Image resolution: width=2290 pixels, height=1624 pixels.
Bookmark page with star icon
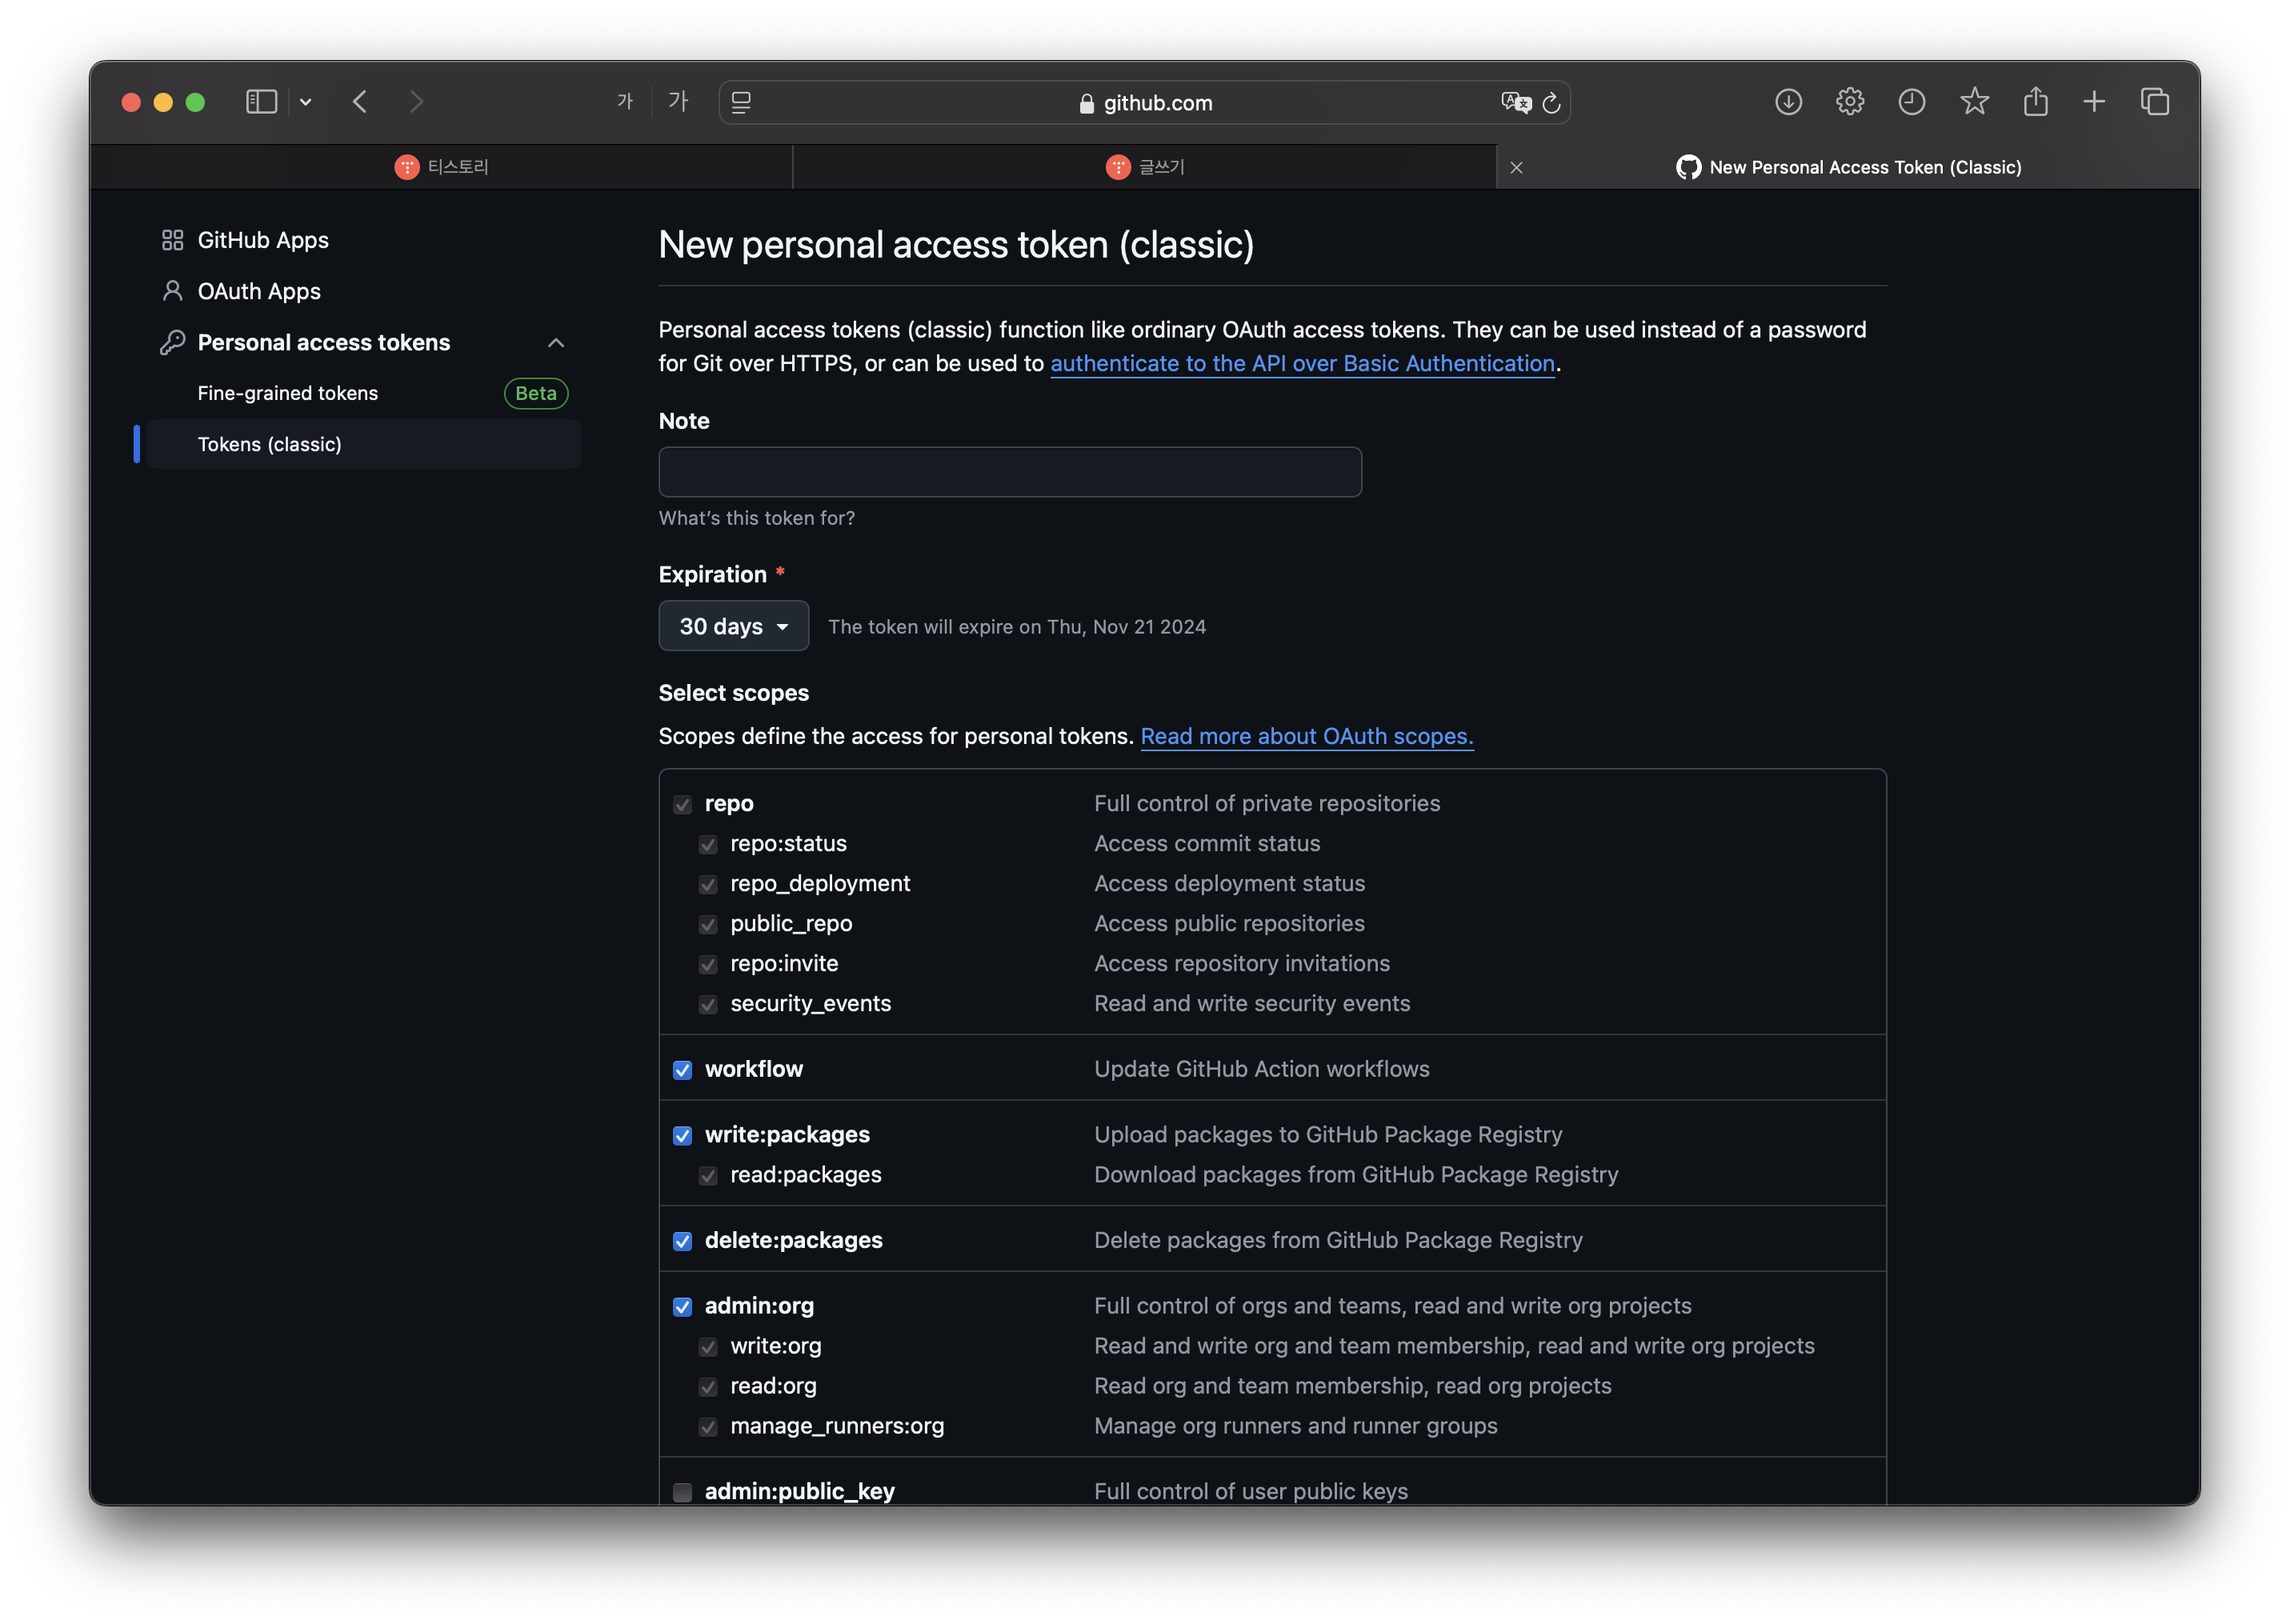coord(1973,102)
